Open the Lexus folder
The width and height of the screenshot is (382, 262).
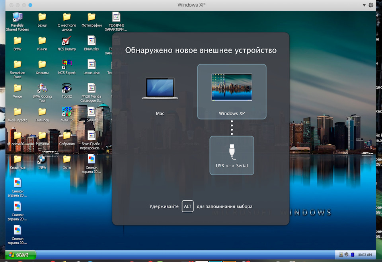(x=42, y=19)
